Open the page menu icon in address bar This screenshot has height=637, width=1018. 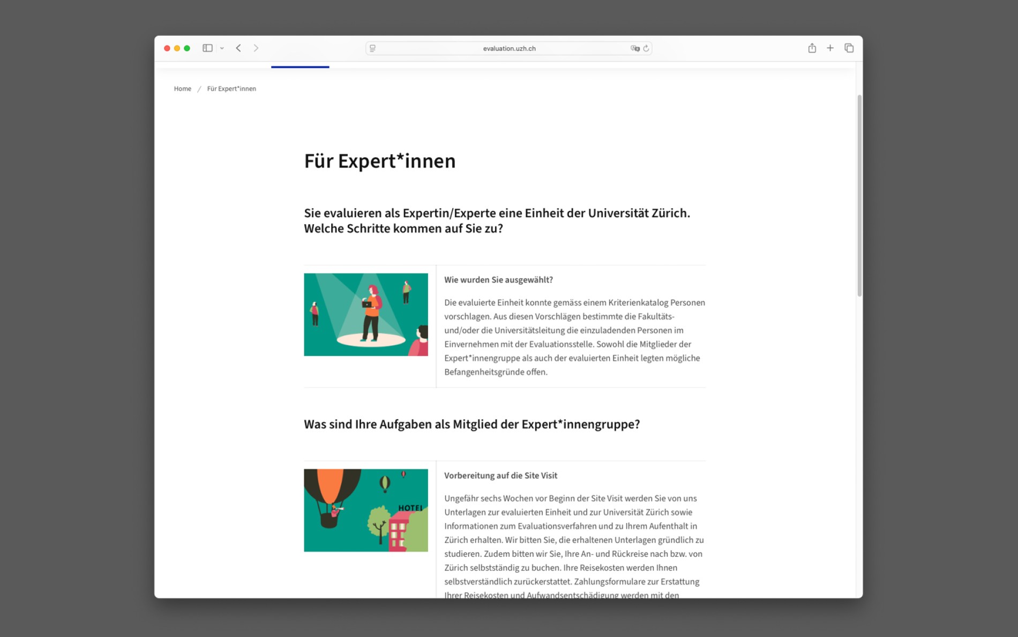coord(373,48)
